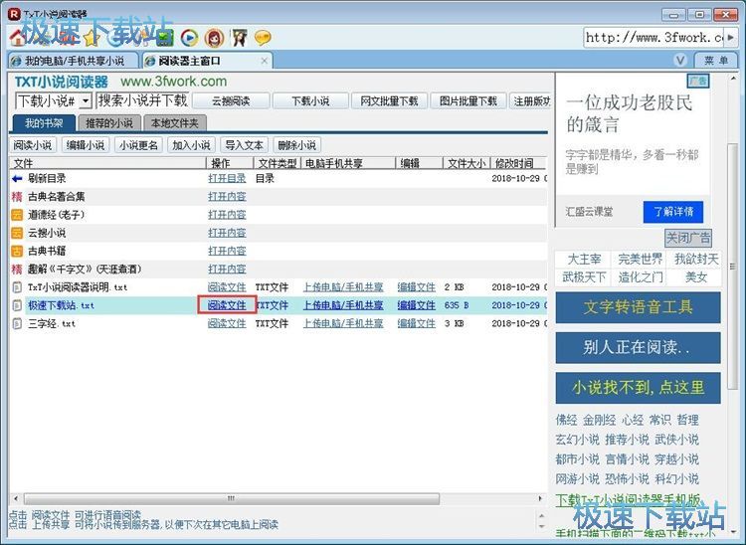Viewport: 746px width, 545px height.
Task: Click the file icon beside 三字经.txt
Action: (17, 323)
